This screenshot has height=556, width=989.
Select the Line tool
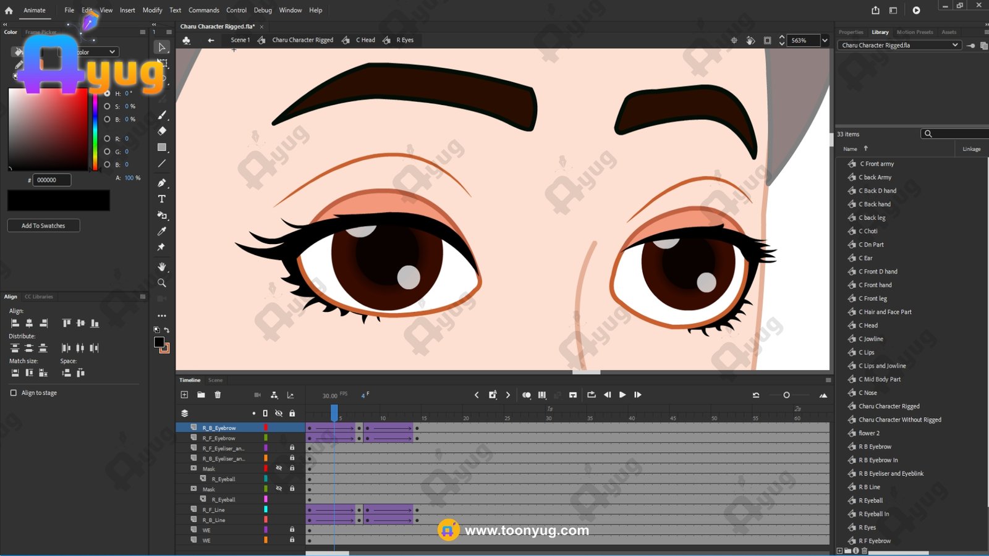pos(162,164)
